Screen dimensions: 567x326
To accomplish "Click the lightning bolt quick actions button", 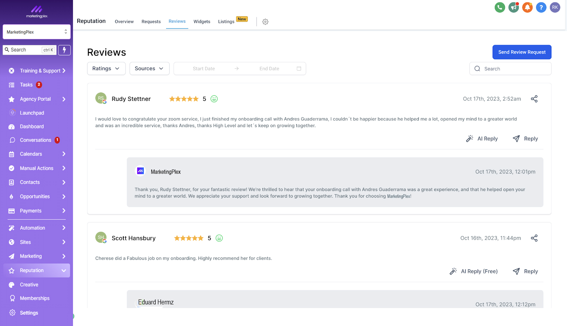I will [x=64, y=50].
